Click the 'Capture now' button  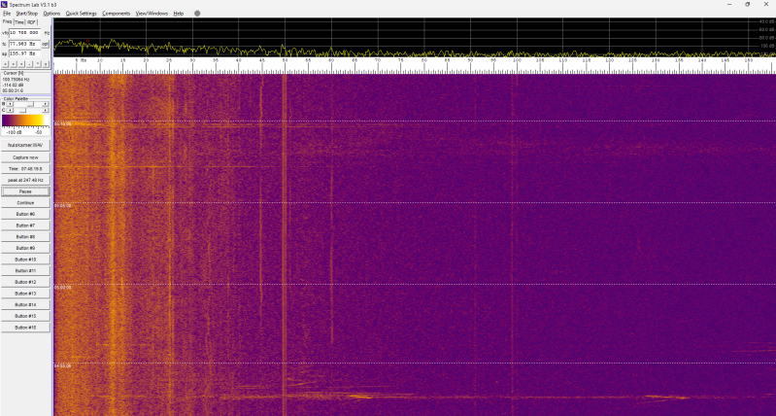pyautogui.click(x=25, y=157)
